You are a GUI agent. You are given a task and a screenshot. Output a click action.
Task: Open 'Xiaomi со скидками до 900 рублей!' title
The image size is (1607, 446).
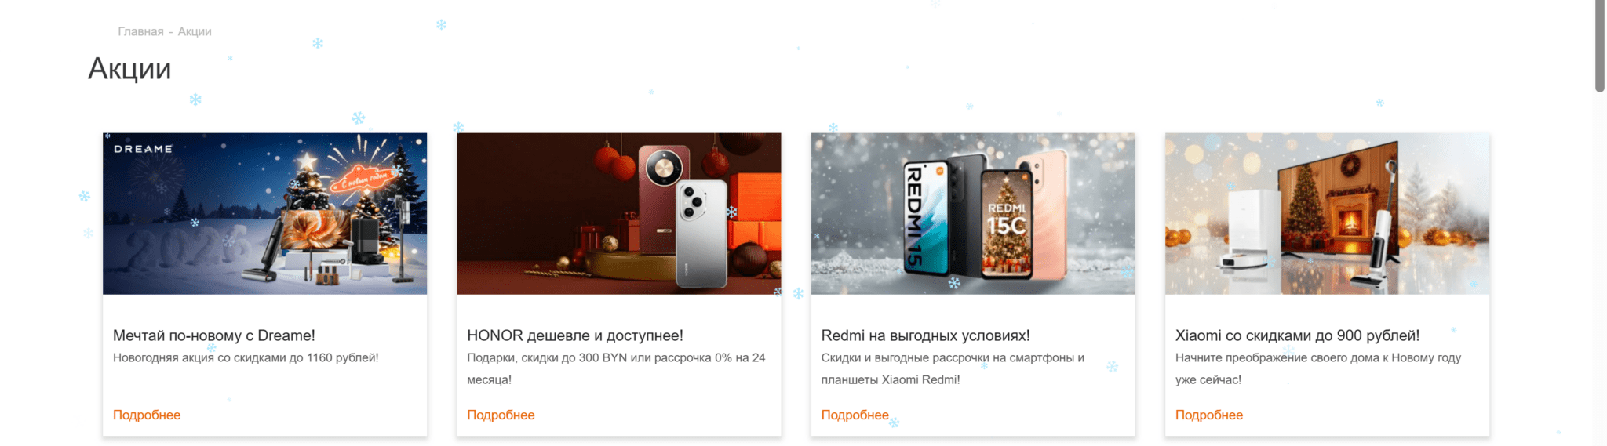coord(1298,335)
